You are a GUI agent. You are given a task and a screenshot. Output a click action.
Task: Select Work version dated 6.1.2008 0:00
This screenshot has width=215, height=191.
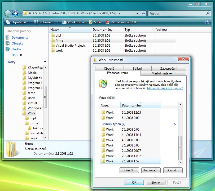[130, 118]
